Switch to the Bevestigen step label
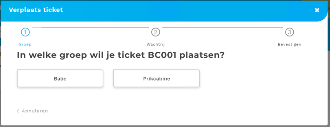The height and width of the screenshot is (127, 330). 289,44
